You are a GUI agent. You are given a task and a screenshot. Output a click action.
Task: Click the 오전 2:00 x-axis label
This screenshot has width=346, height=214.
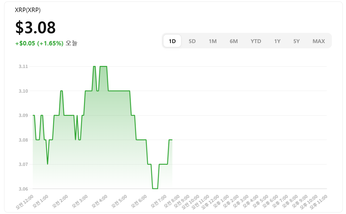(60, 201)
